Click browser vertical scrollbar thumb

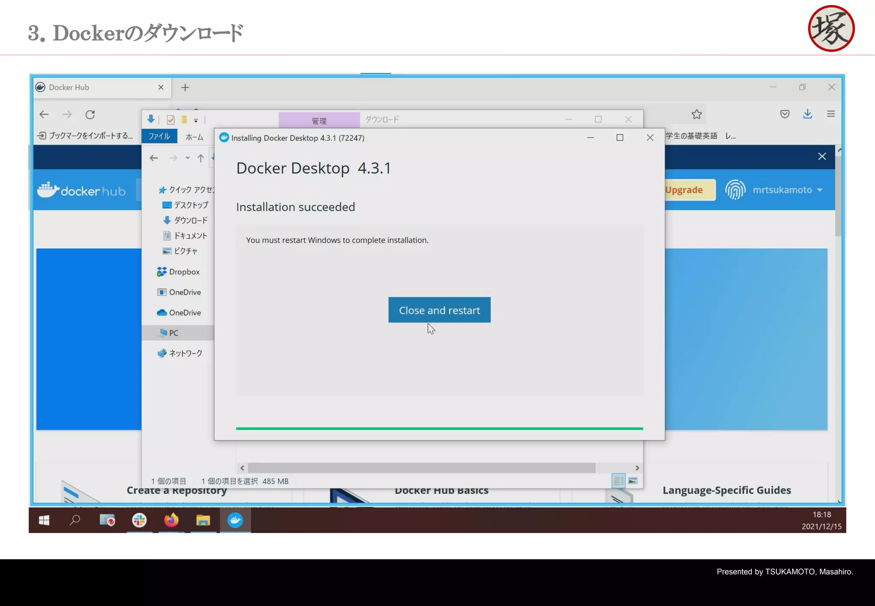pos(838,197)
